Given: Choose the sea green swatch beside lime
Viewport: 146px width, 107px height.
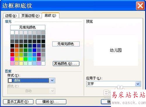Looking at the screenshot, I should (x=25, y=55).
